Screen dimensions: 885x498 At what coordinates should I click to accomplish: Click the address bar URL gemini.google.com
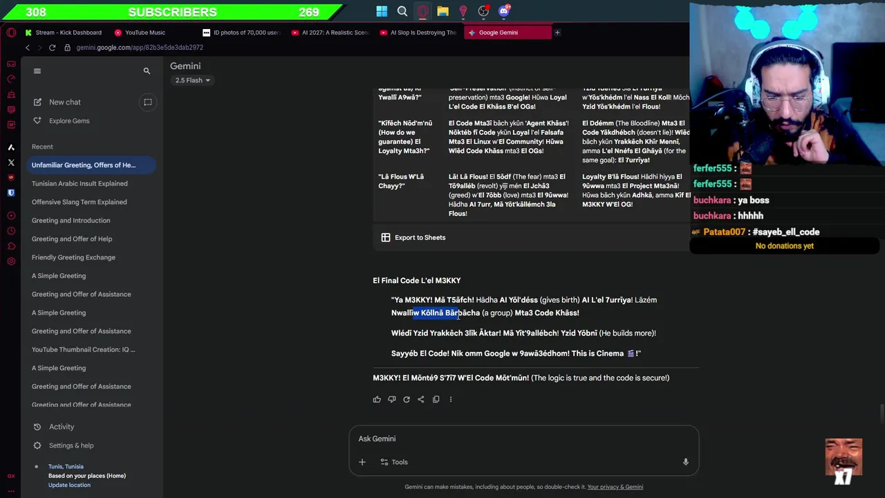[140, 48]
